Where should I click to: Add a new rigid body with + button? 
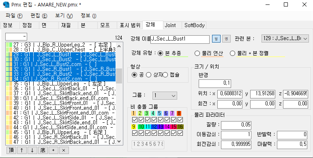click(x=53, y=150)
